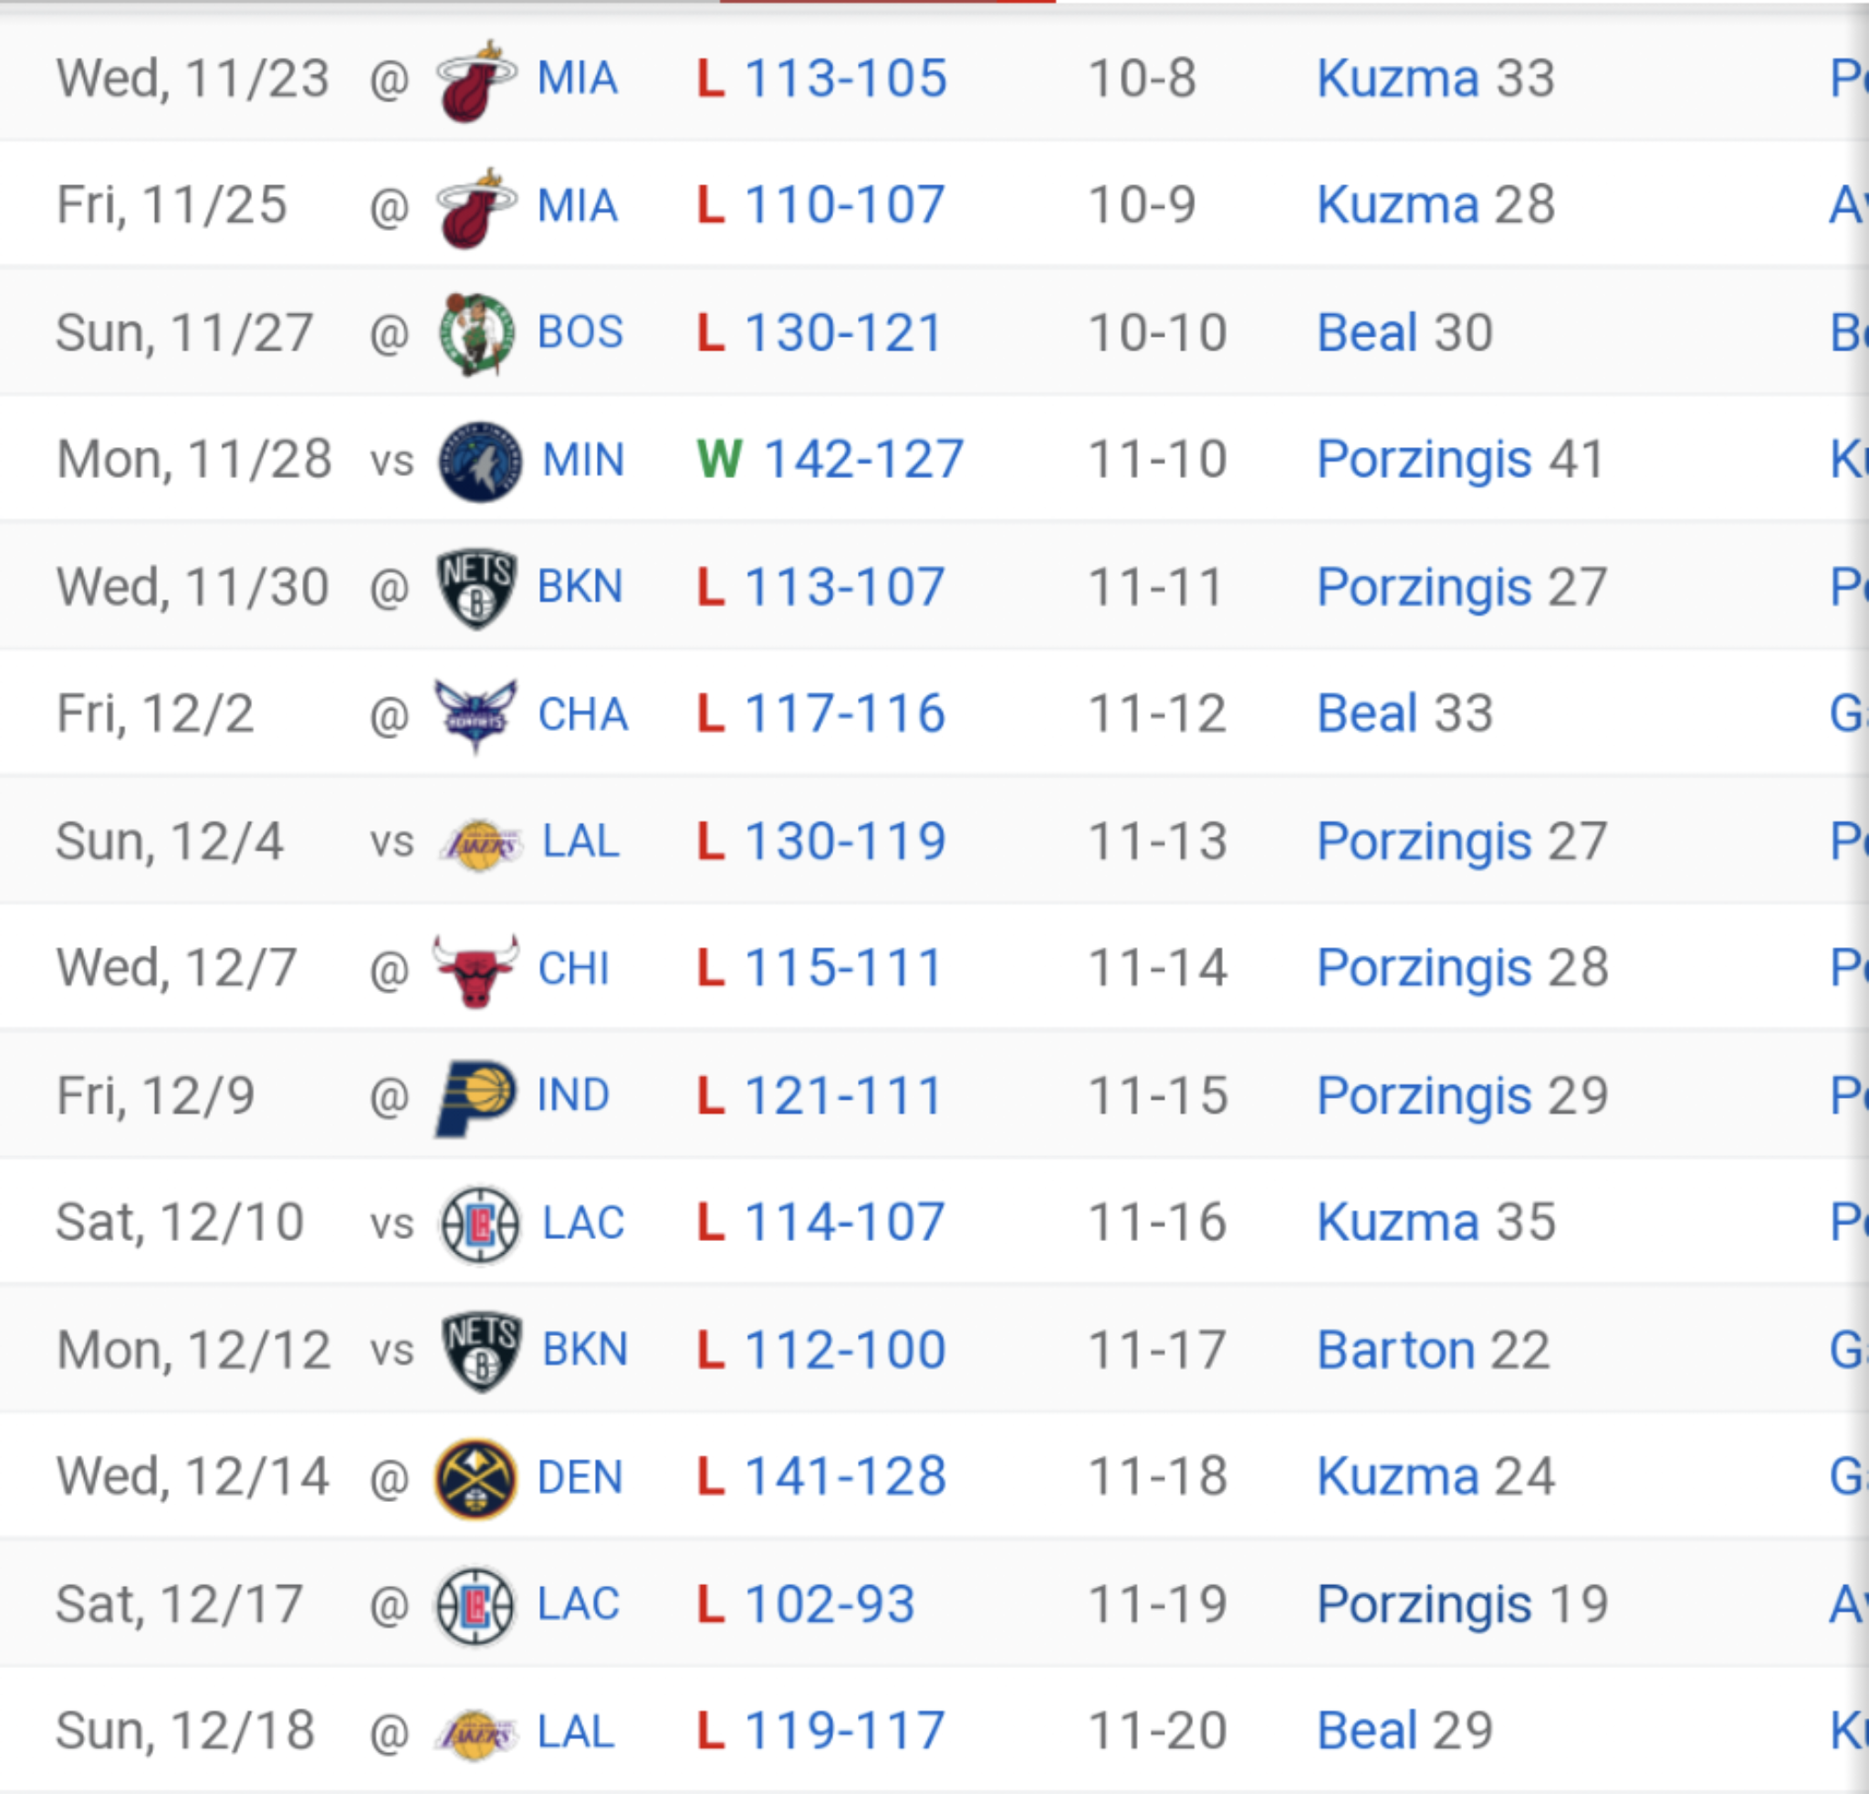The width and height of the screenshot is (1869, 1794).
Task: Open the 141-128 Denver game result
Action: (844, 1476)
